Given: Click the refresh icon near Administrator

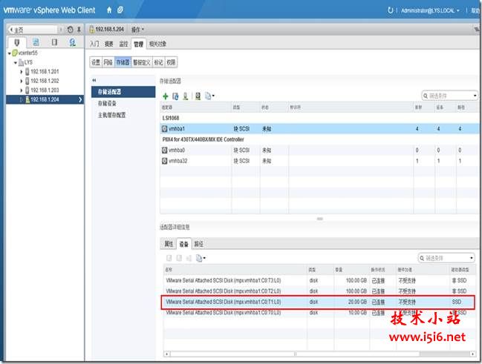Looking at the screenshot, I should 390,10.
